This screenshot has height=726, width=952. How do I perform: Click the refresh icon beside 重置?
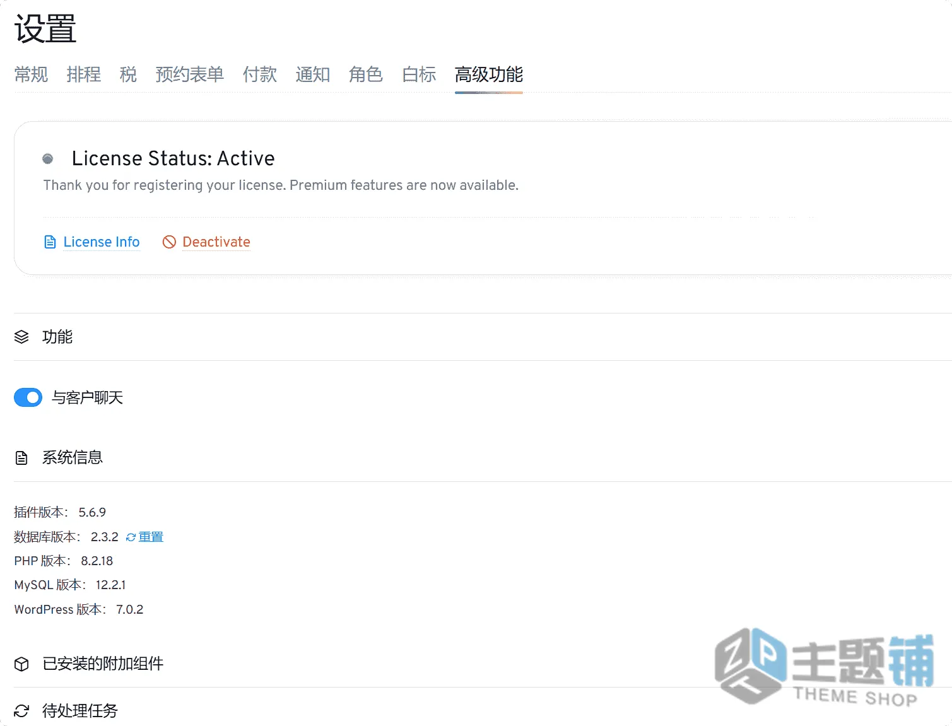click(x=131, y=537)
